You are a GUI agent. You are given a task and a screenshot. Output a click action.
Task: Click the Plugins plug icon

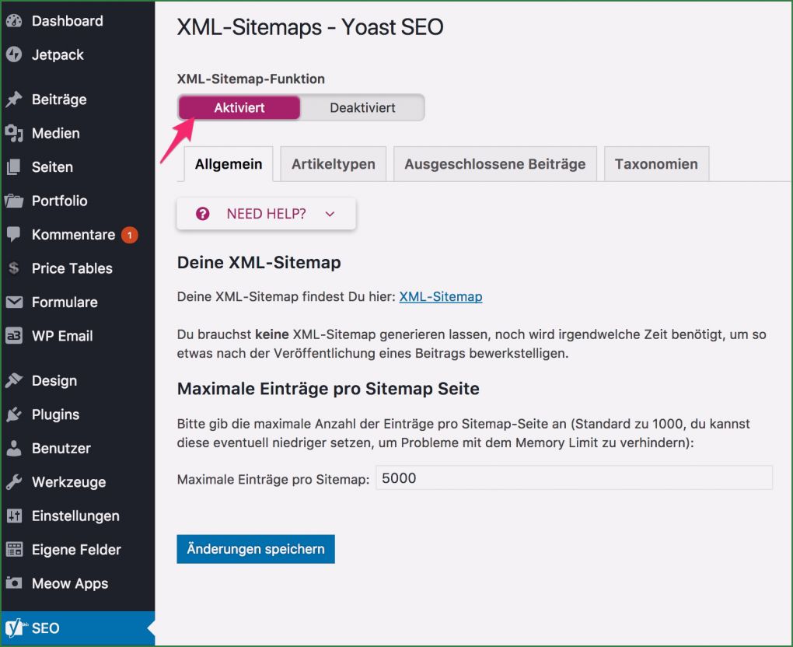coord(13,414)
